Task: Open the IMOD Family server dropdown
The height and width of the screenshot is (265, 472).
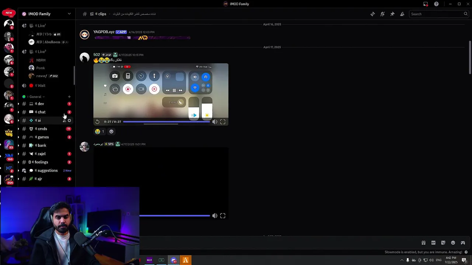Action: point(46,14)
